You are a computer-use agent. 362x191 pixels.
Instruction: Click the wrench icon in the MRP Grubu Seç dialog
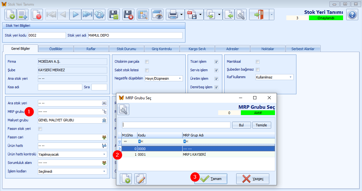pyautogui.click(x=123, y=109)
